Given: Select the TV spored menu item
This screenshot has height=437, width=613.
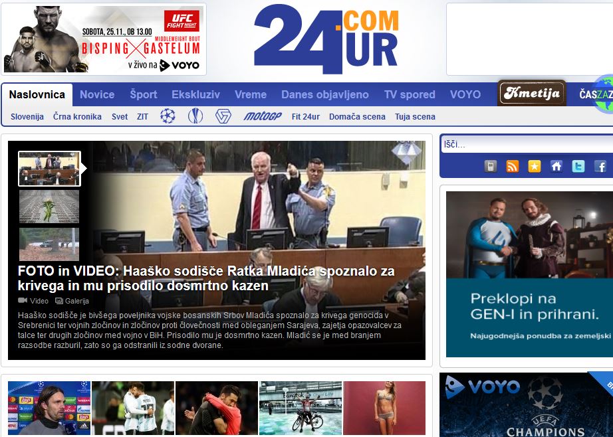Looking at the screenshot, I should click(x=410, y=94).
